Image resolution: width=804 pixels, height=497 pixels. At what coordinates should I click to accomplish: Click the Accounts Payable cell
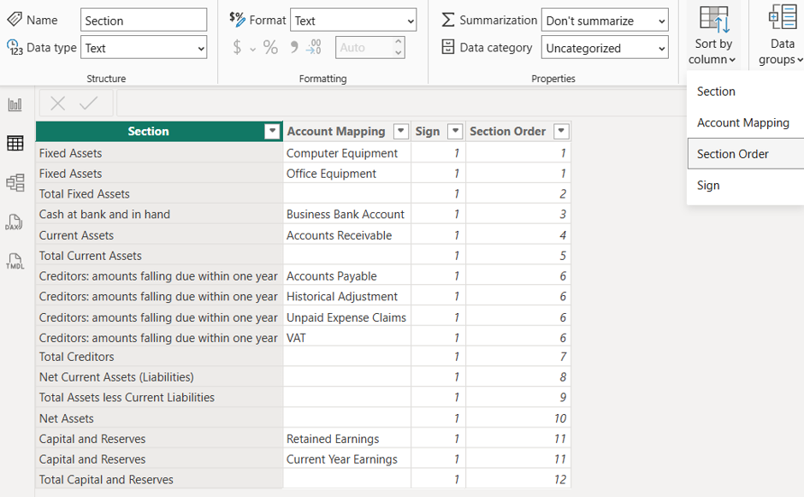pos(347,276)
